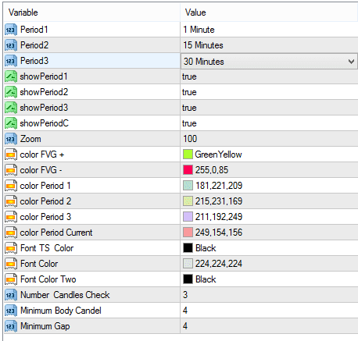Image resolution: width=358 pixels, height=341 pixels.
Task: Toggle the showPeriod2 true value
Action: click(189, 92)
